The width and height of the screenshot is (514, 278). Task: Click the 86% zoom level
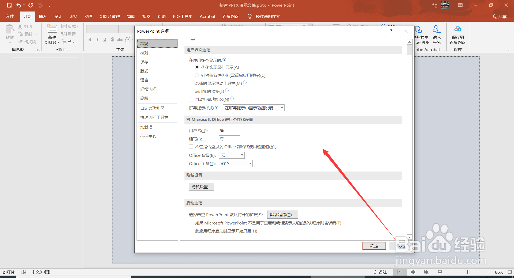coord(499,272)
